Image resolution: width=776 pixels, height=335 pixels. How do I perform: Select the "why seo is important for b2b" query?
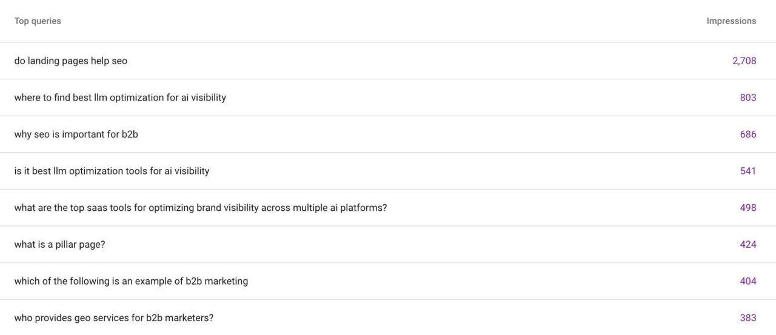(x=76, y=134)
